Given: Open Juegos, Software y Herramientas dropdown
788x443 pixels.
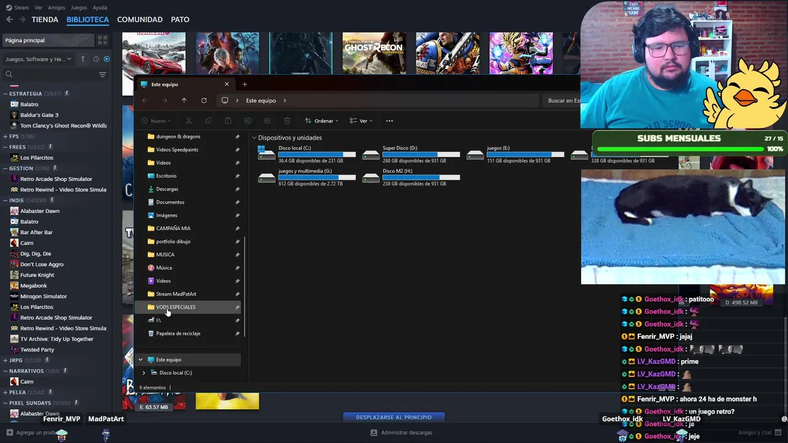Looking at the screenshot, I should [x=38, y=59].
